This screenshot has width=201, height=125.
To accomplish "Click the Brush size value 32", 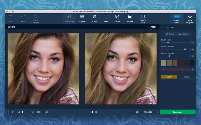I will (x=192, y=42).
